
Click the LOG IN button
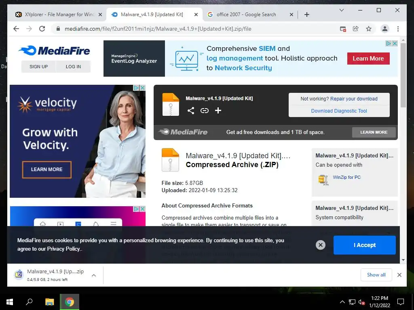(x=74, y=67)
